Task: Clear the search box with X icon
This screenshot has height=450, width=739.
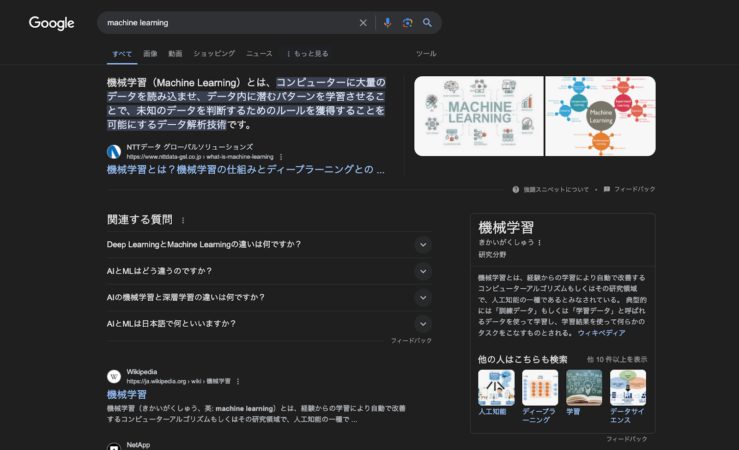Action: point(363,23)
